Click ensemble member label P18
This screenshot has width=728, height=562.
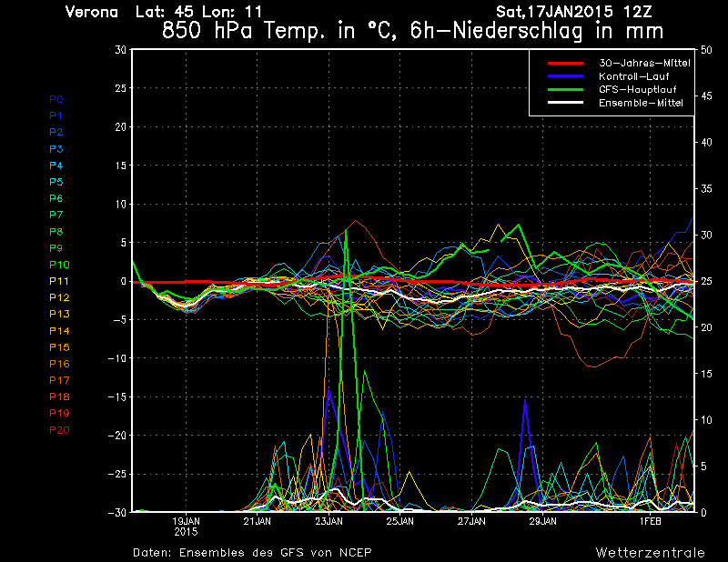click(59, 396)
